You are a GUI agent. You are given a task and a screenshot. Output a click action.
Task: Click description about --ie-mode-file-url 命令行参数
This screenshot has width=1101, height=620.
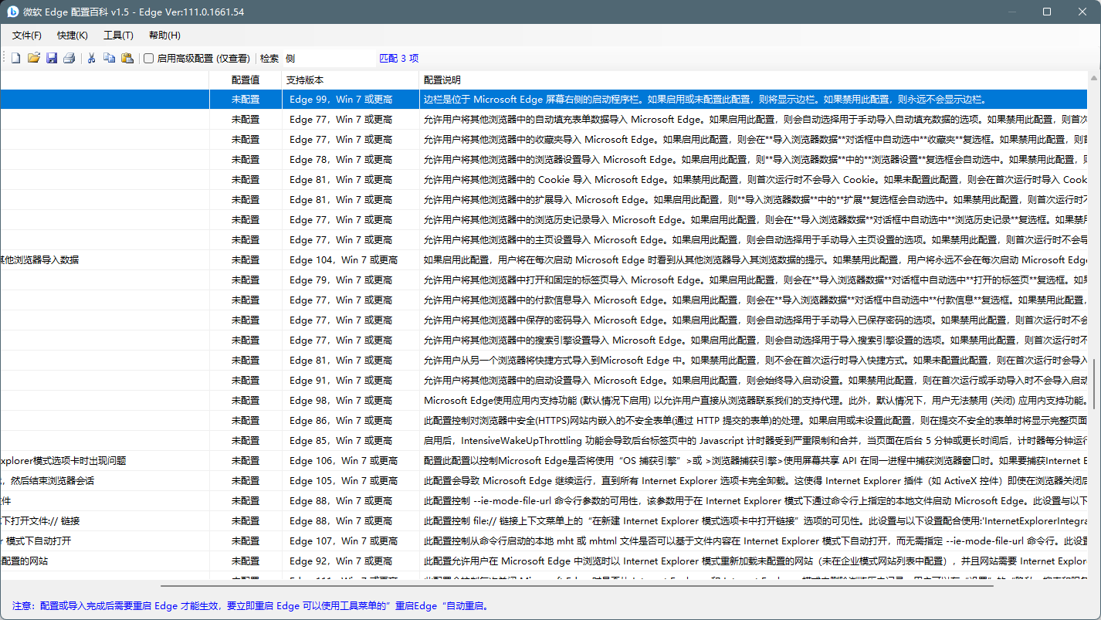coord(754,501)
